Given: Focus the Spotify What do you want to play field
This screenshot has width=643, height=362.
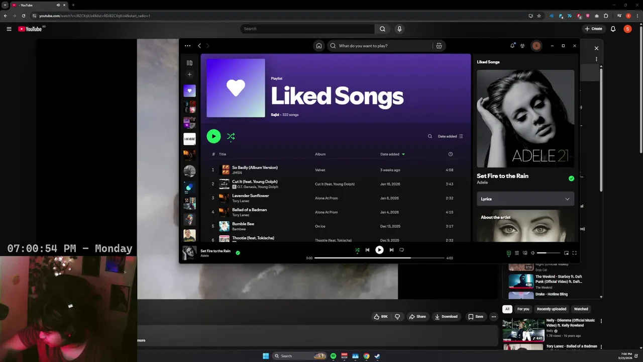Looking at the screenshot, I should tap(381, 46).
